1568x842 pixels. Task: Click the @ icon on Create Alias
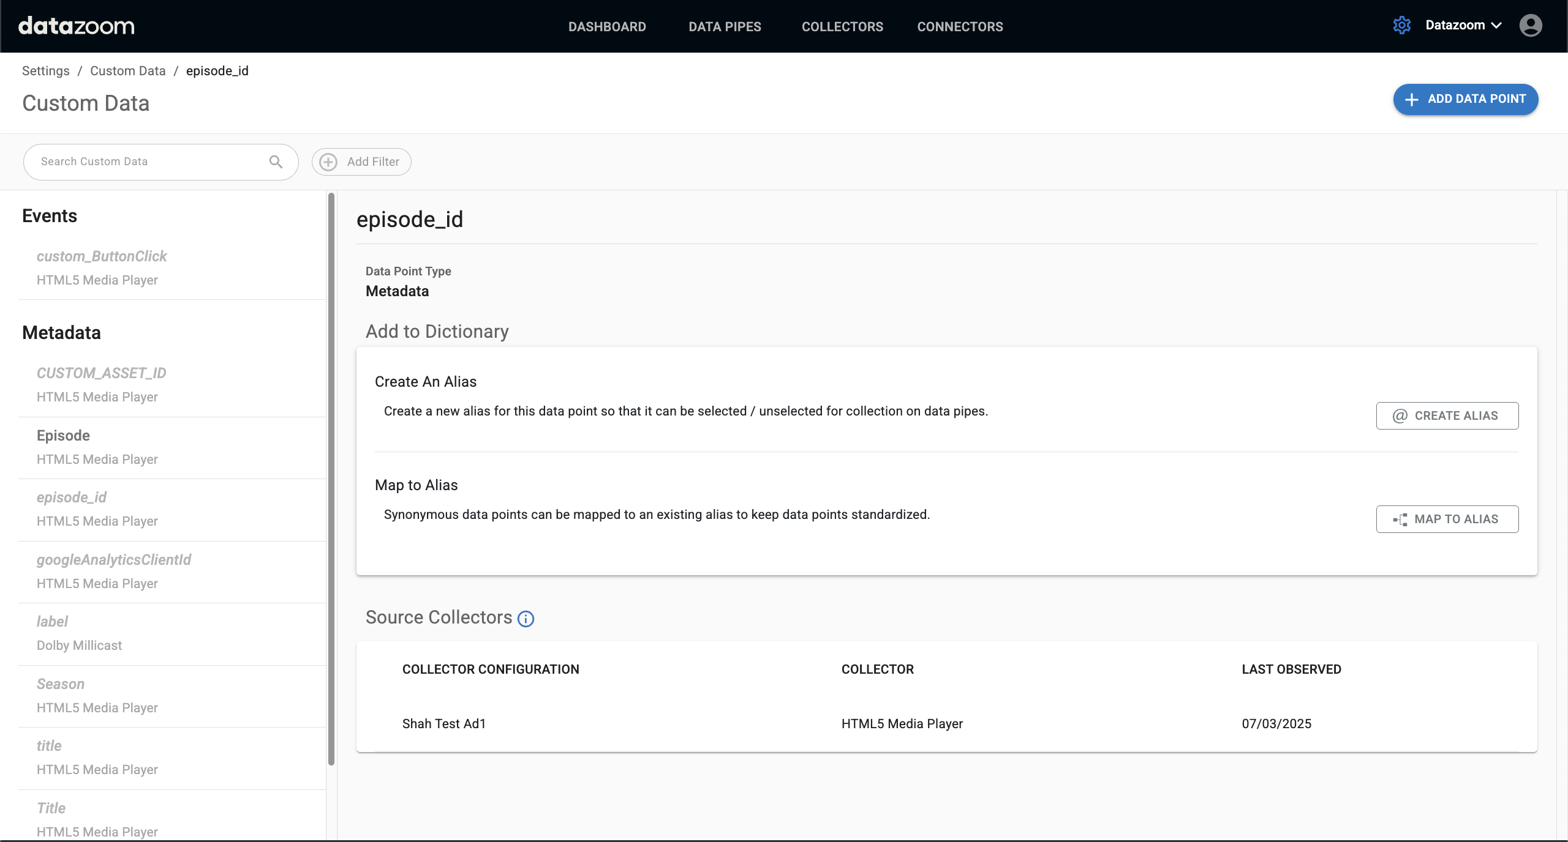(x=1400, y=416)
